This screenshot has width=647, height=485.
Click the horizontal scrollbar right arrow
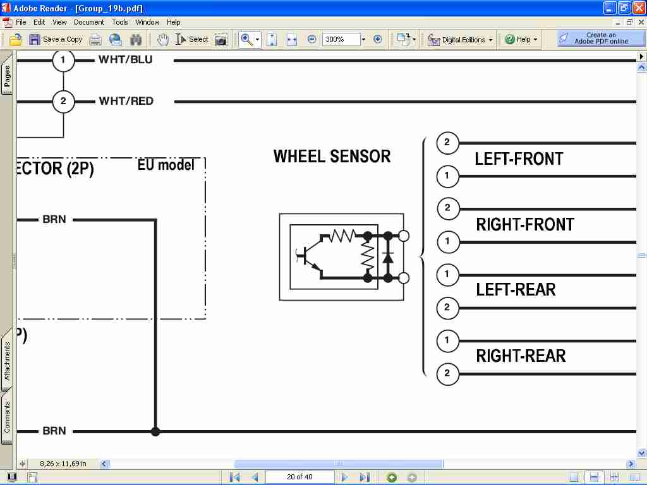click(x=630, y=464)
